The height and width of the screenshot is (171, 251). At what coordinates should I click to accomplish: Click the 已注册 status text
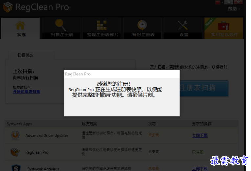(198, 152)
